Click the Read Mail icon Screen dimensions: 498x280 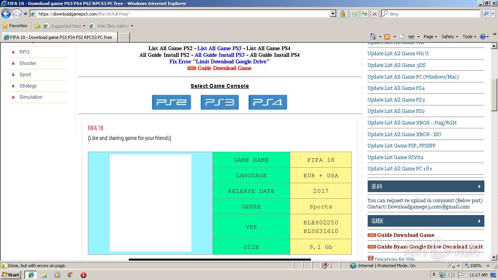point(402,37)
